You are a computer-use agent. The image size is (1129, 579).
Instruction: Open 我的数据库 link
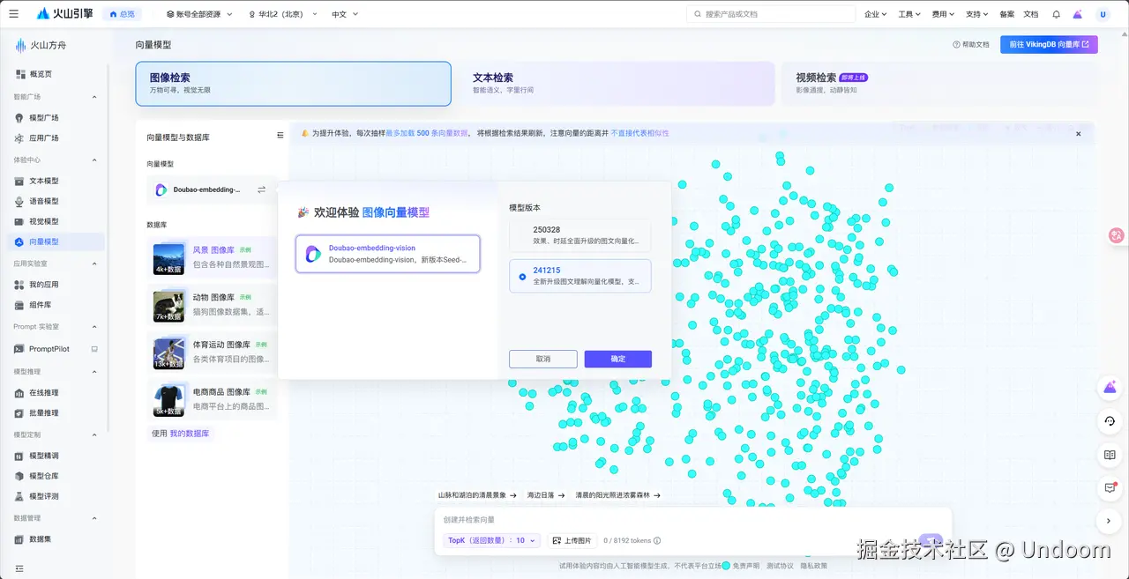pos(190,434)
